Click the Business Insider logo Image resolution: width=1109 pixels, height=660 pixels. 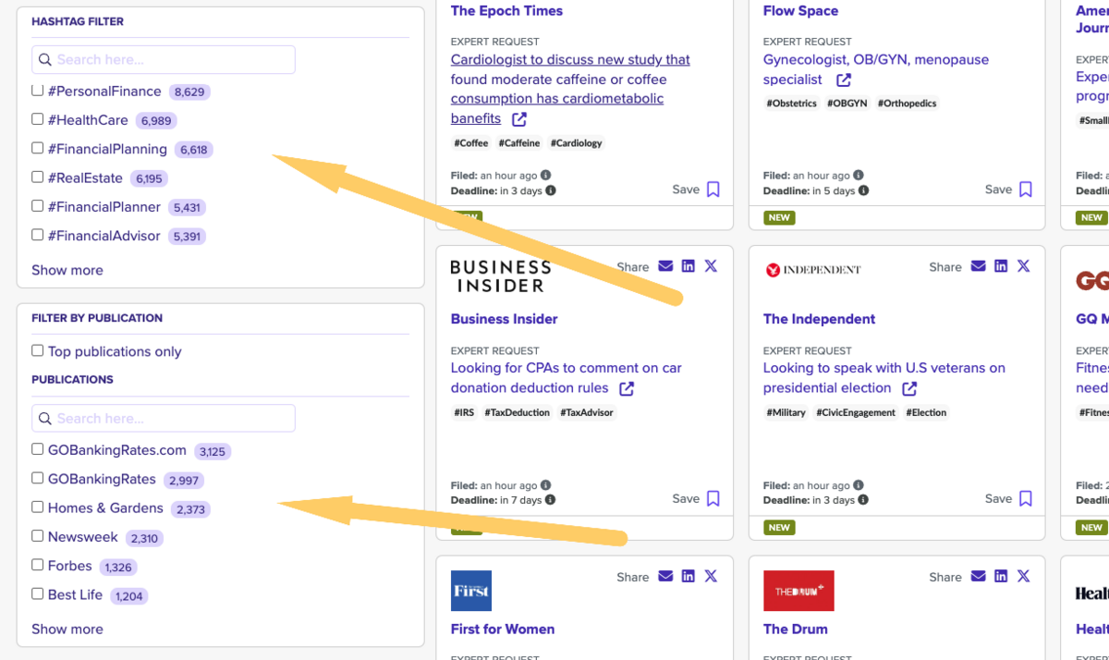click(501, 275)
